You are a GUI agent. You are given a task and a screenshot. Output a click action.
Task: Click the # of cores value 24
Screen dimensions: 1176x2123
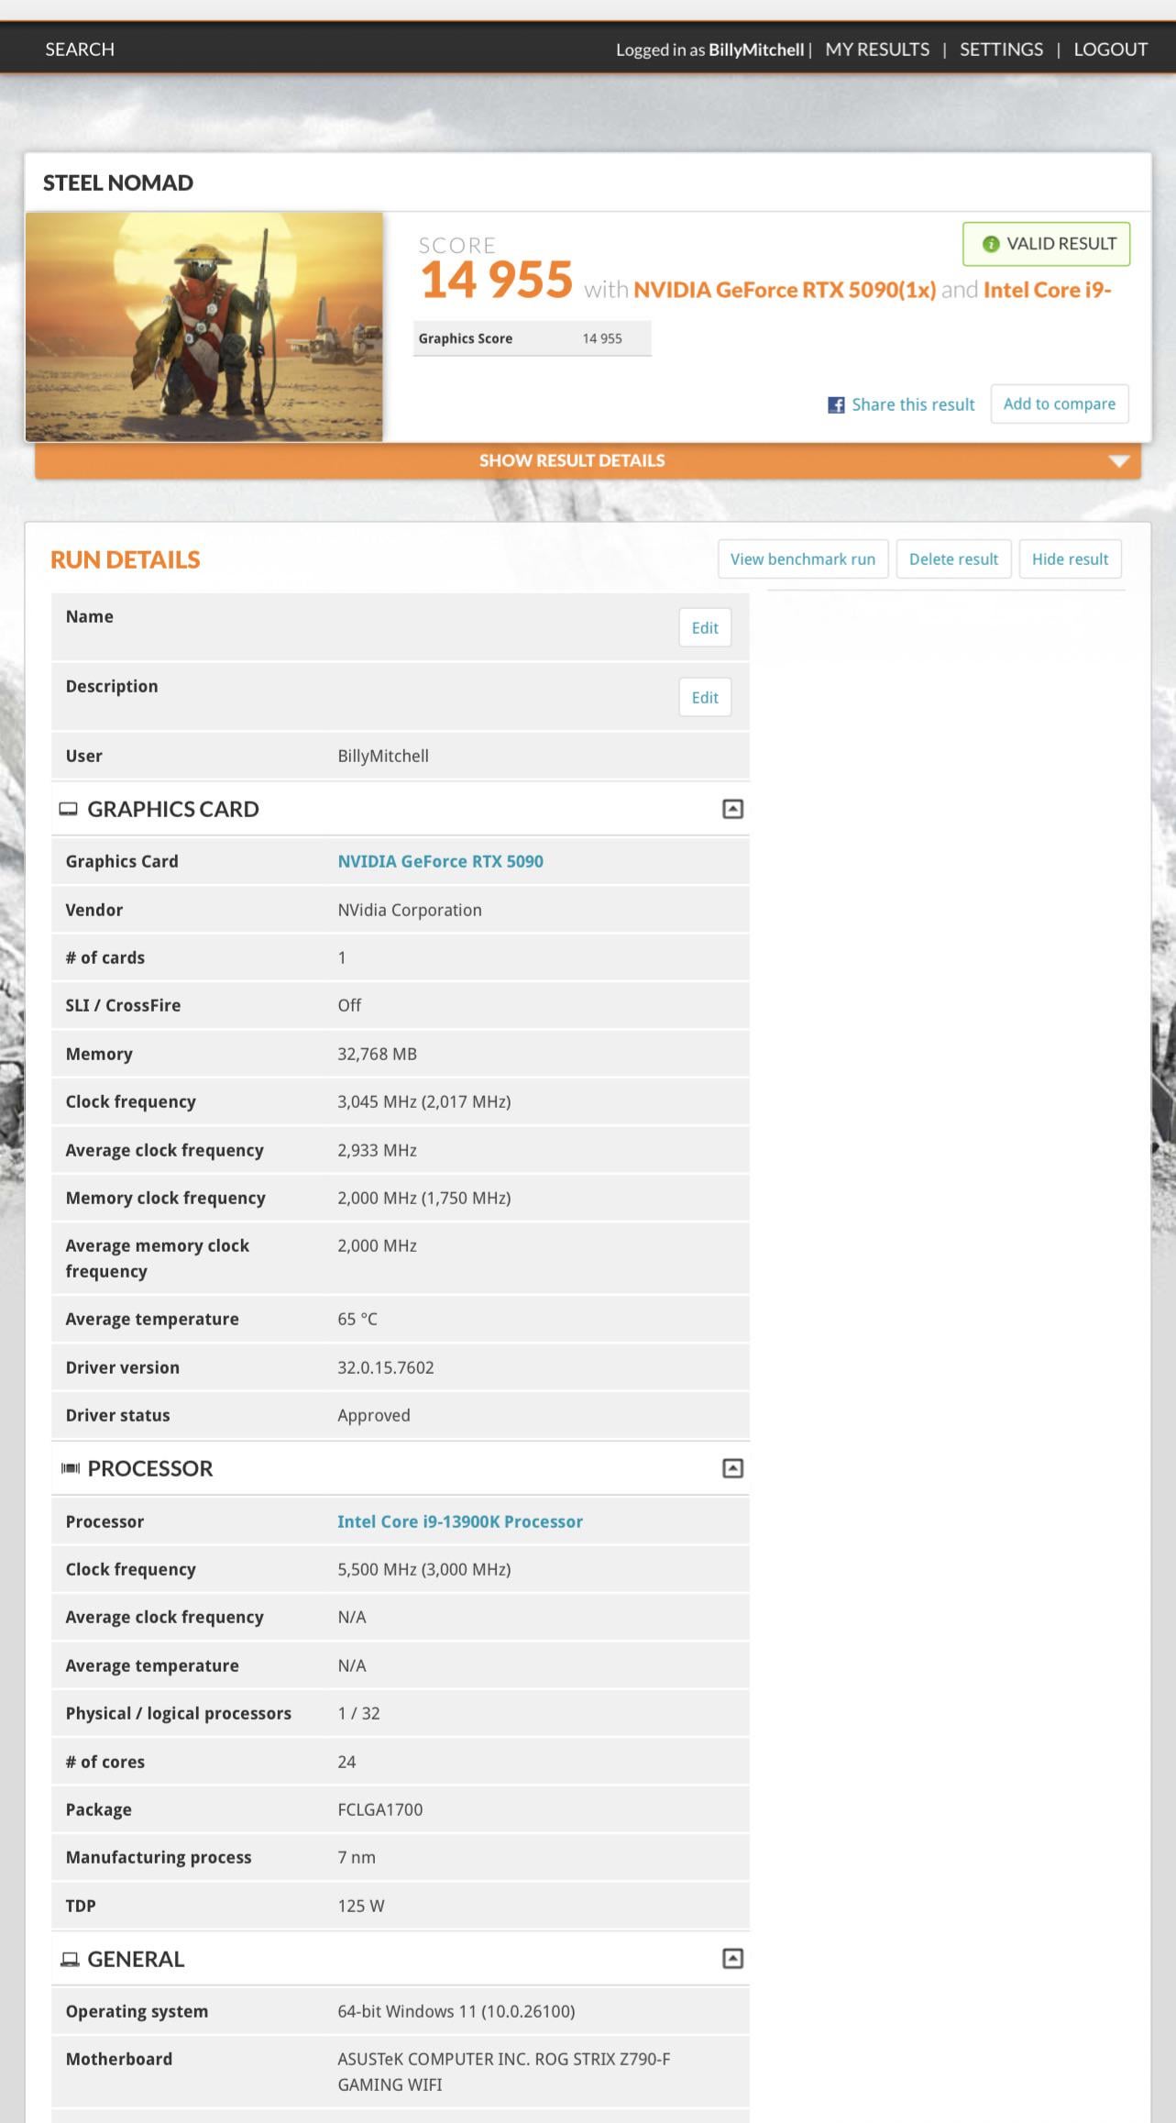346,1762
